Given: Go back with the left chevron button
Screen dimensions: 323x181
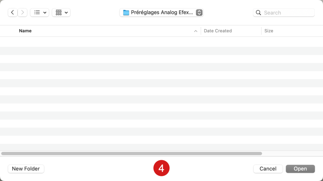Looking at the screenshot, I should coord(13,13).
